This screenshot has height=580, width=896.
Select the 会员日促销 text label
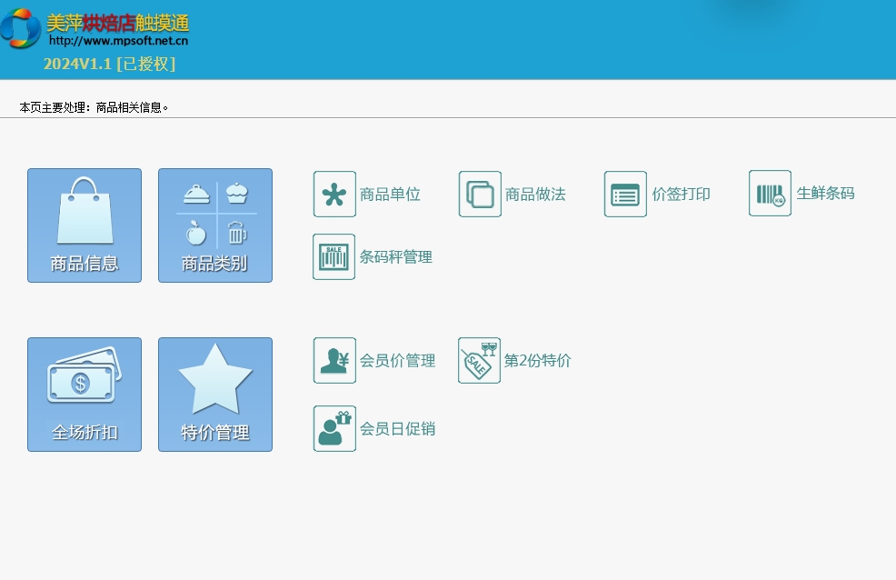397,429
